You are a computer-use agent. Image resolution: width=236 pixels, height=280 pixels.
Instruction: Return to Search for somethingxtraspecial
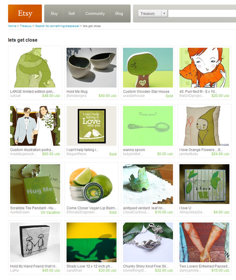tap(57, 26)
